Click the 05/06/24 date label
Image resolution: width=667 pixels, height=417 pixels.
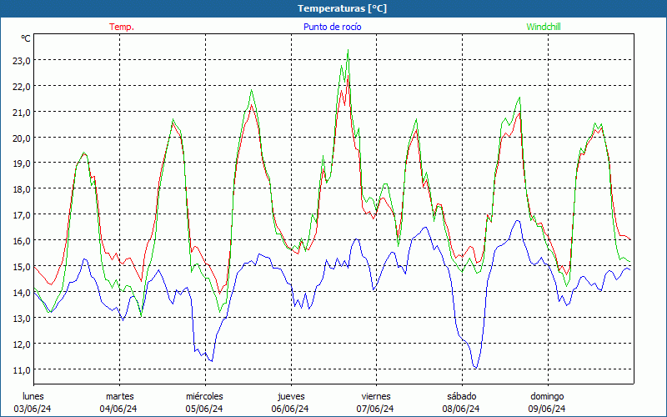point(204,409)
